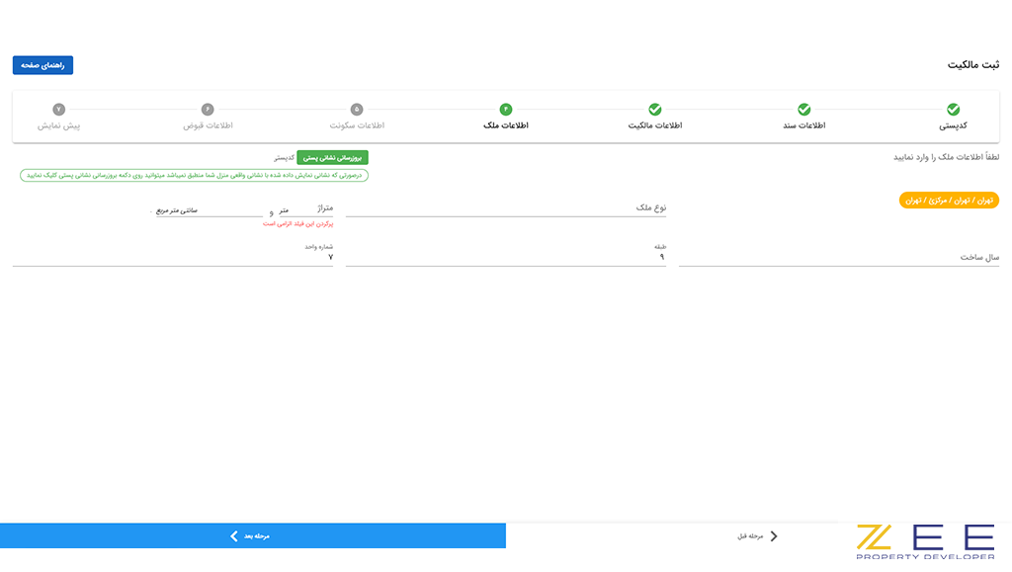Open the سال ساخت dropdown field
1012x572 pixels.
click(838, 257)
